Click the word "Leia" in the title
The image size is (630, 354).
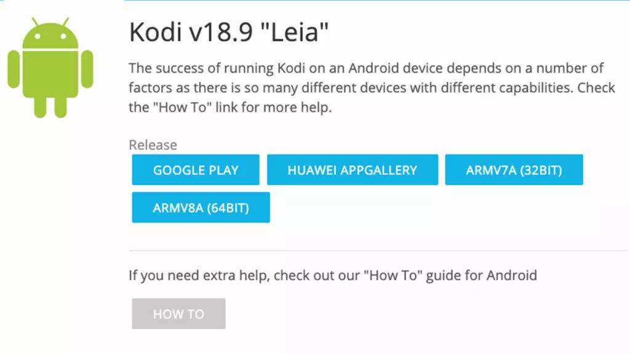[x=295, y=32]
